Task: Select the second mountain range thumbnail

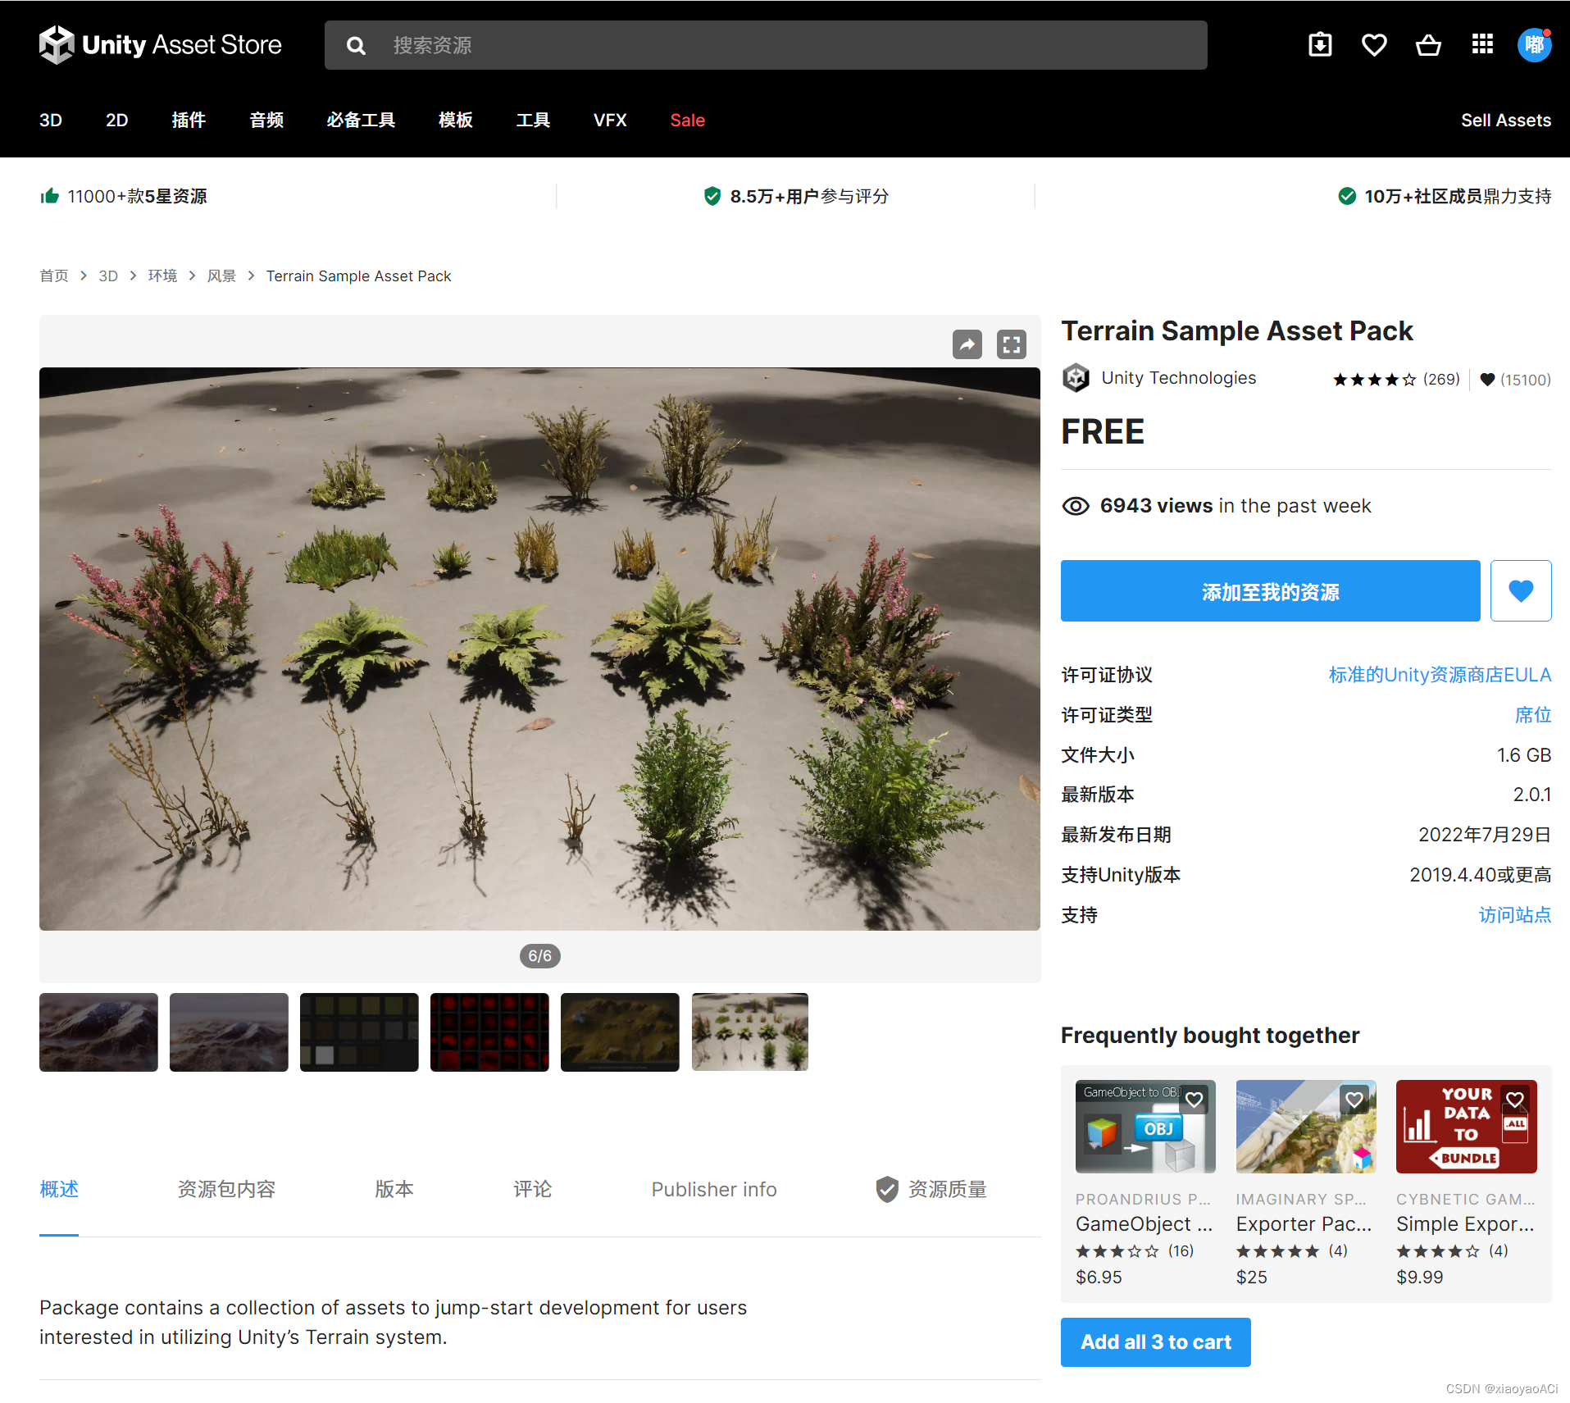Action: click(x=229, y=1032)
